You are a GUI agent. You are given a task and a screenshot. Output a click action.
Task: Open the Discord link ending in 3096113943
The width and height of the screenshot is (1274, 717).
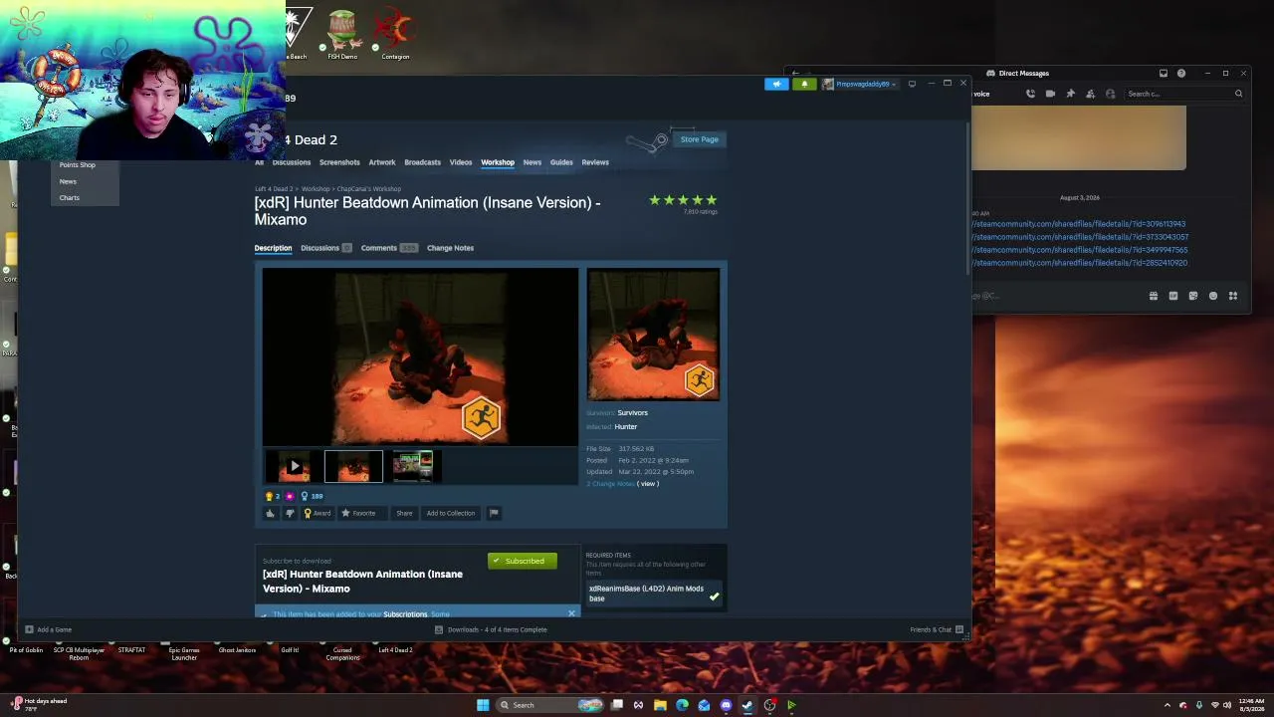pyautogui.click(x=1079, y=224)
